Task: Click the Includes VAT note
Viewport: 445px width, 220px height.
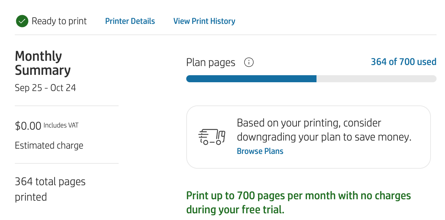Action: pyautogui.click(x=61, y=125)
